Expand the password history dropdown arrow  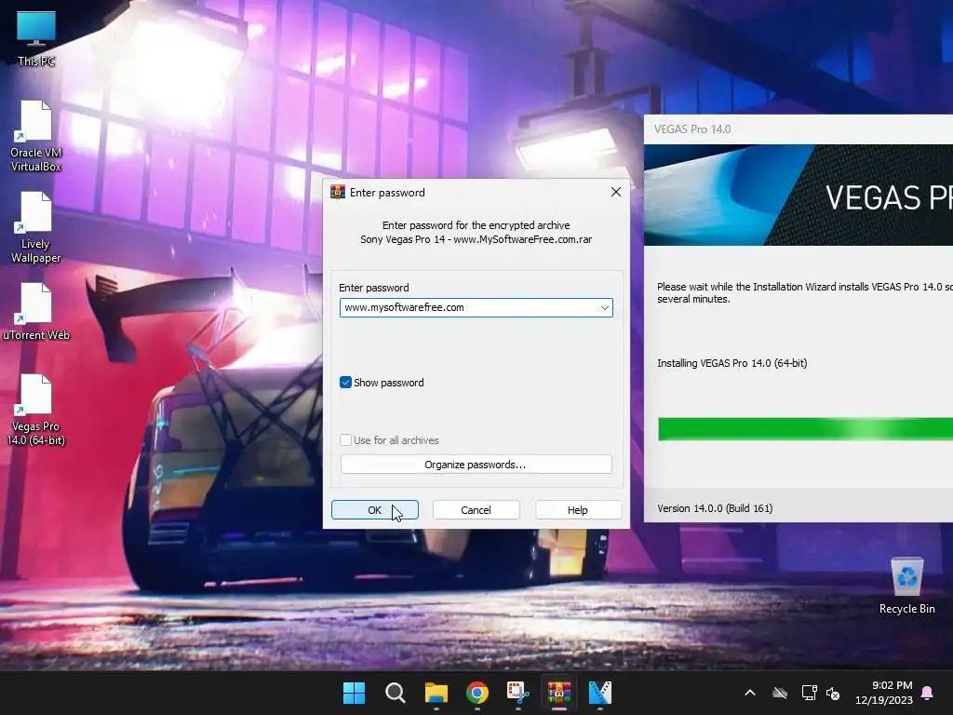click(605, 307)
